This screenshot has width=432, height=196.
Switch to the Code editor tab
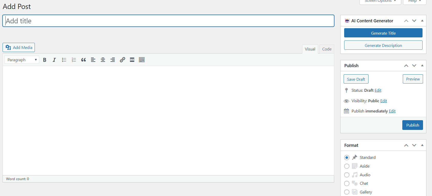[327, 49]
